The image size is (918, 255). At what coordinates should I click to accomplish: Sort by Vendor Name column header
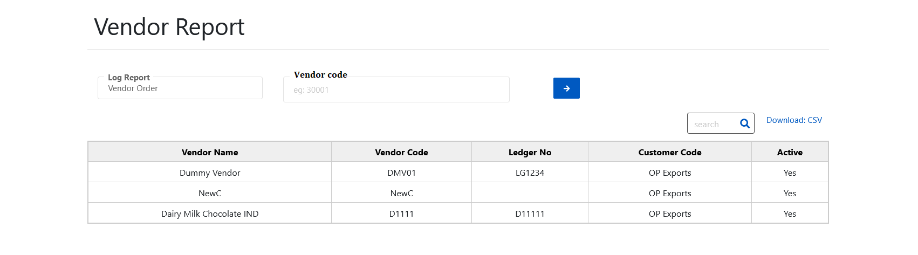(x=210, y=153)
